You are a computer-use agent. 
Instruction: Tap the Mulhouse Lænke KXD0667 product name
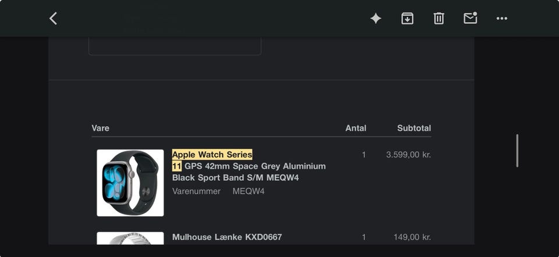[x=227, y=237]
